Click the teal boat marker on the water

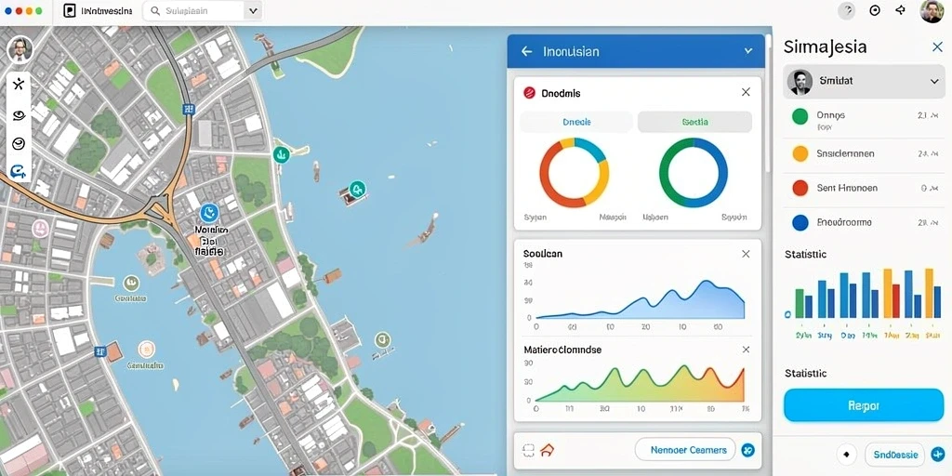pyautogui.click(x=357, y=189)
